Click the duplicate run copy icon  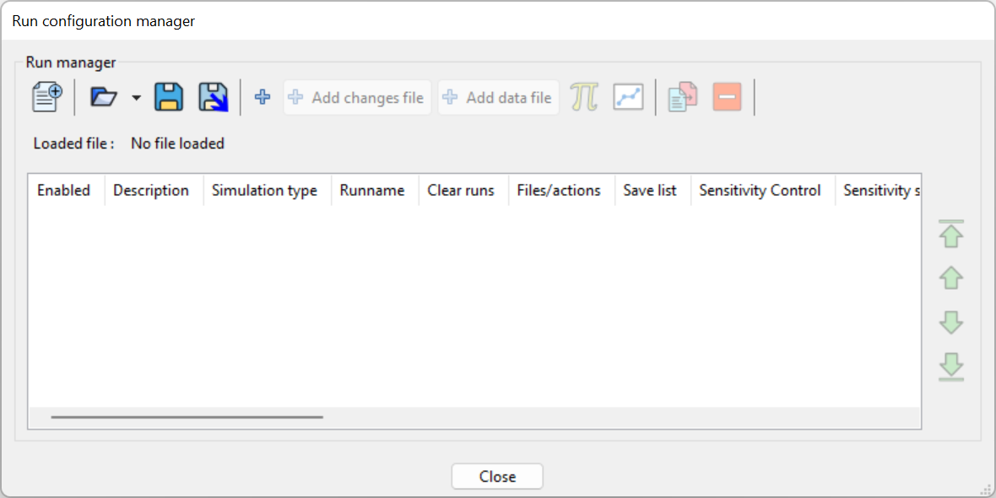click(x=682, y=97)
